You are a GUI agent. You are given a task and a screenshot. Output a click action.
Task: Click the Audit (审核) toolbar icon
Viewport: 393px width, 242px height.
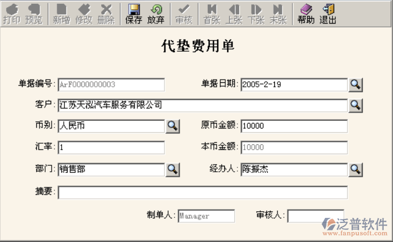(184, 14)
